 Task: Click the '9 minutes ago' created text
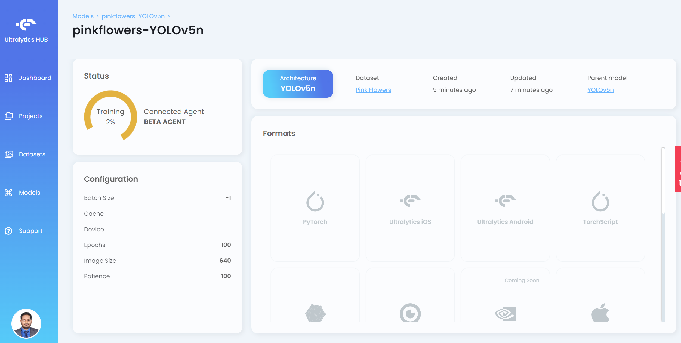(x=454, y=90)
